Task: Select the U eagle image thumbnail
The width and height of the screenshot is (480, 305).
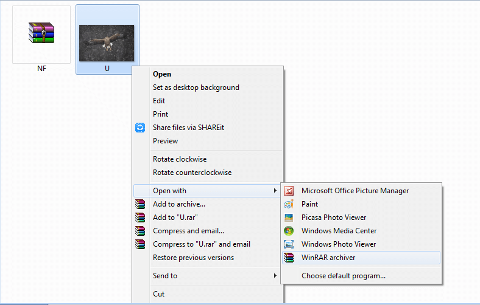Action: [107, 43]
